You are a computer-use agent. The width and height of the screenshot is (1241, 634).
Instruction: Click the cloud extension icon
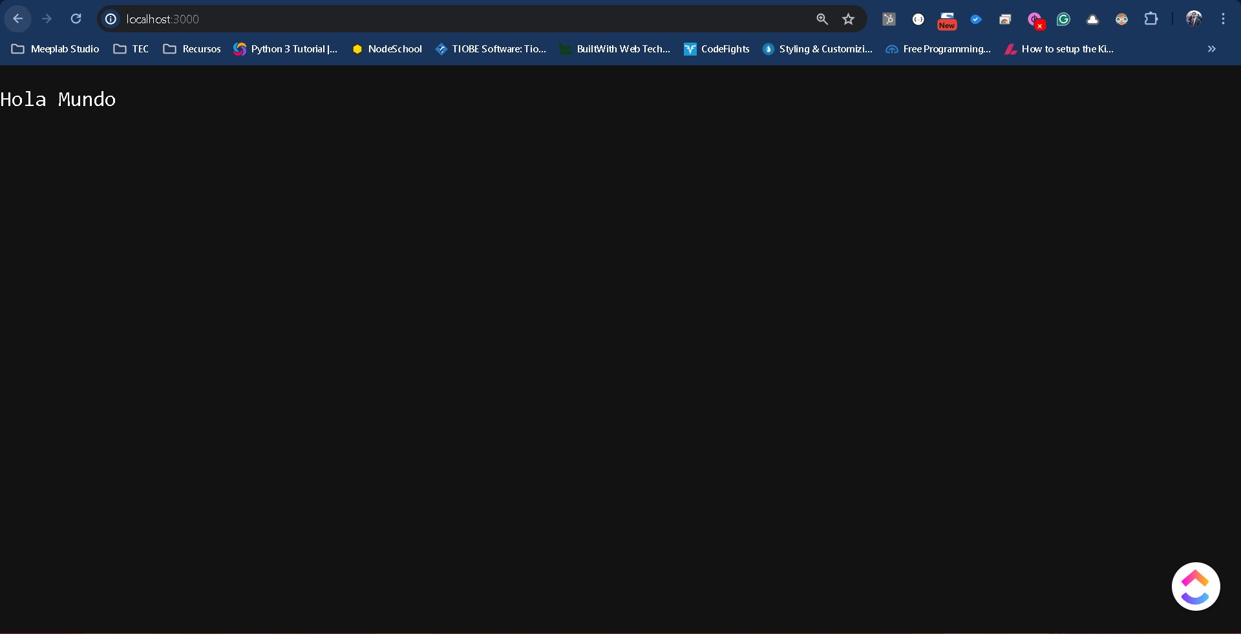[x=1092, y=19]
